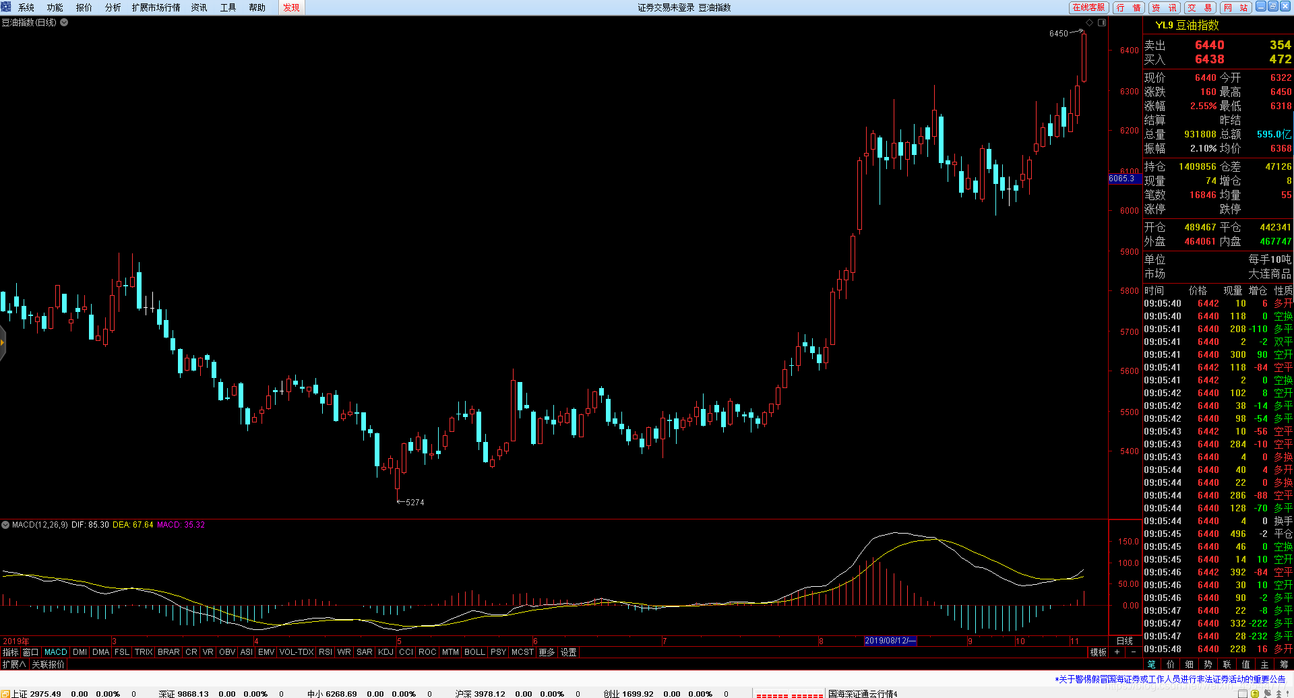Select the ASI indicator tab
Screen dimensions: 1294x698
[x=247, y=652]
